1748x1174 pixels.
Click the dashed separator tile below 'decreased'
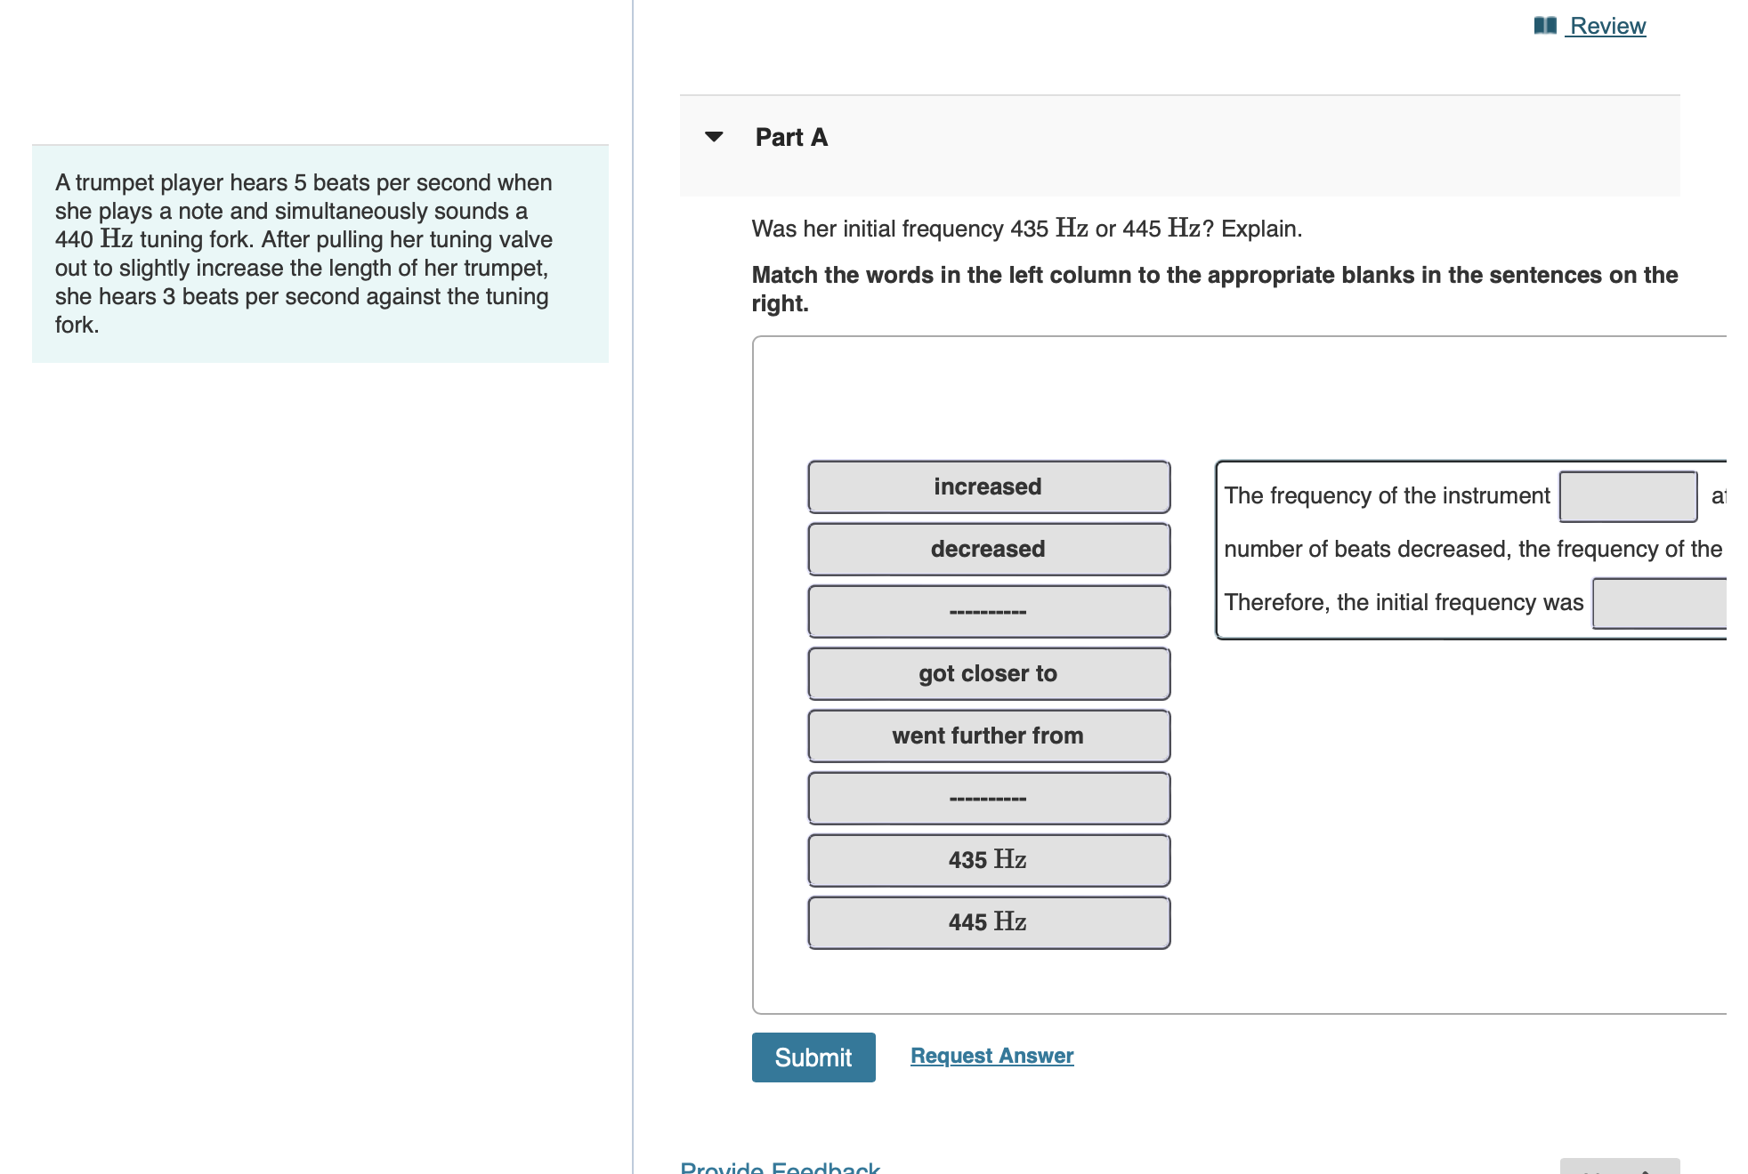pyautogui.click(x=988, y=611)
